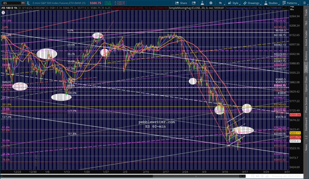
Task: Open the /ES symbol selector dropdown
Action: click(x=23, y=3)
